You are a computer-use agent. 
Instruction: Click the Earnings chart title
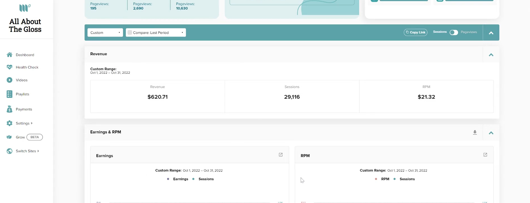(x=104, y=156)
